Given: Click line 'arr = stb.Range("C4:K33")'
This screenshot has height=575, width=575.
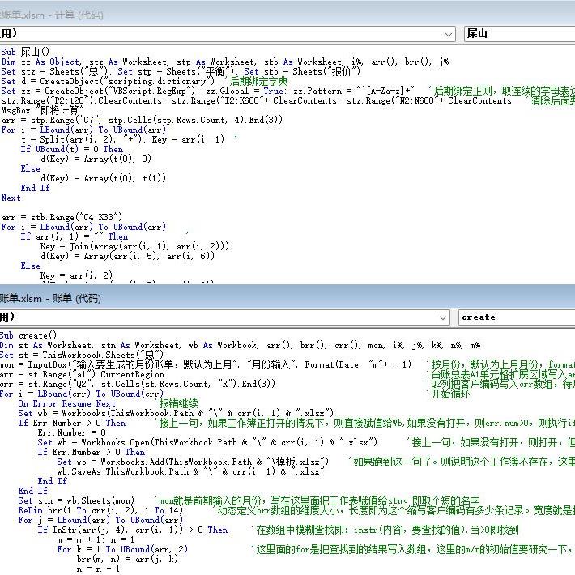Looking at the screenshot, I should click(x=62, y=217).
